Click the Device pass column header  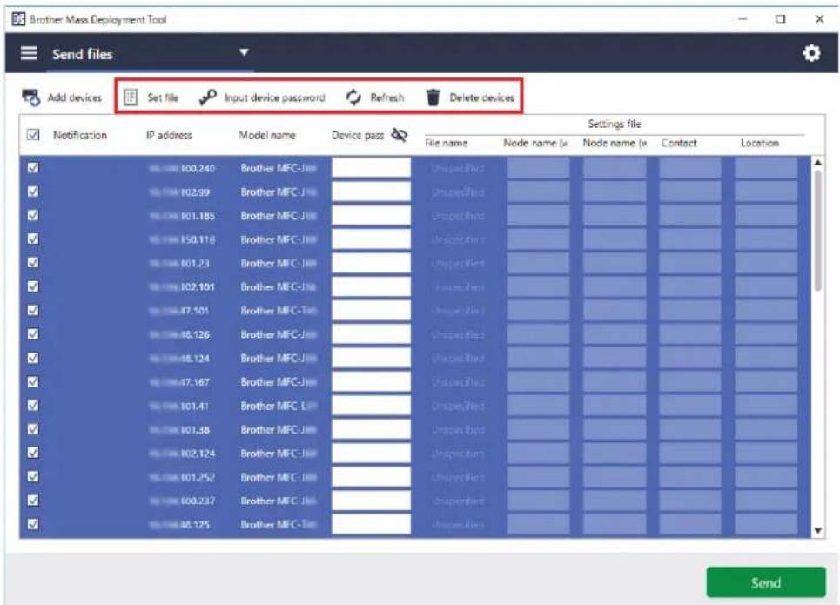click(357, 135)
